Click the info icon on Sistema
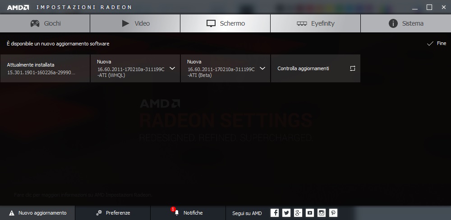This screenshot has width=451, height=220. 393,23
